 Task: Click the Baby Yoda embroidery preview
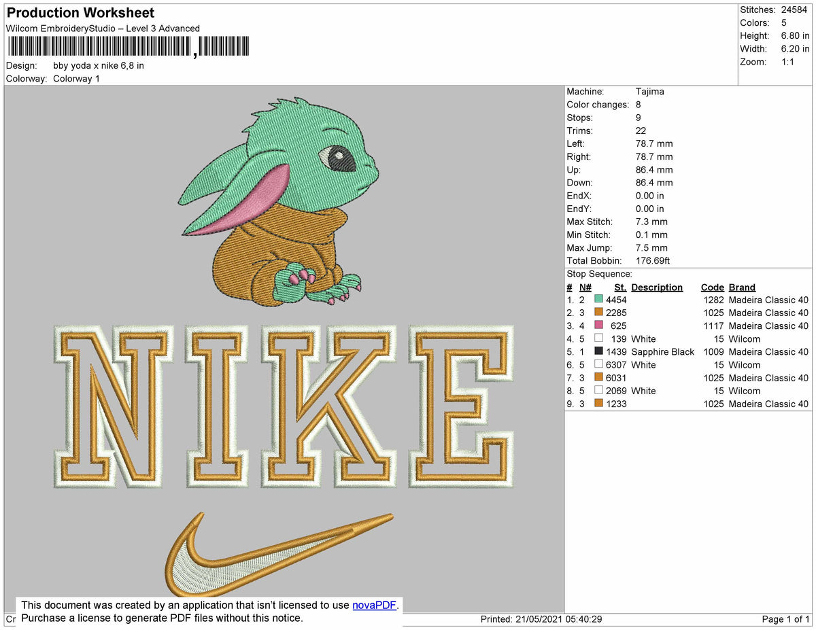[x=279, y=203]
